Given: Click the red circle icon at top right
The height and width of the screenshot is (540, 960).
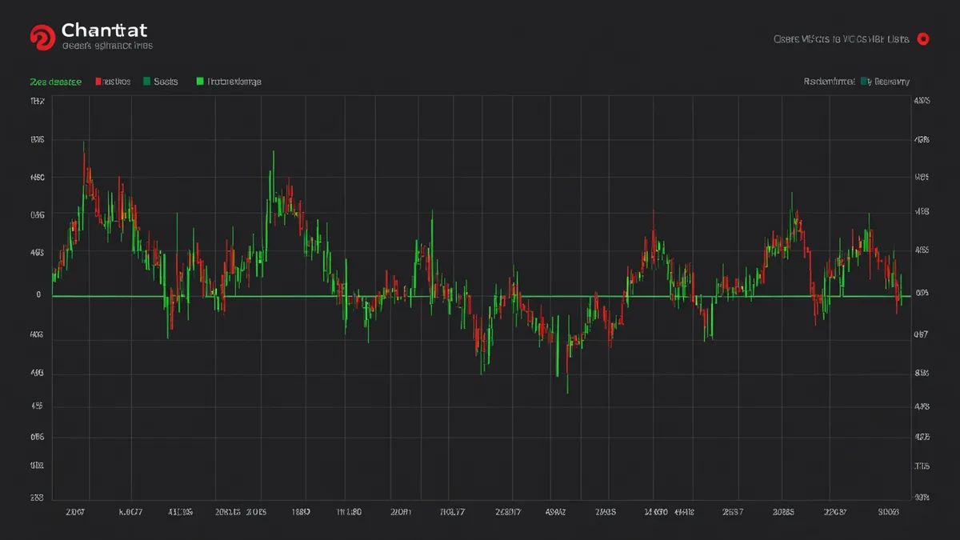Looking at the screenshot, I should 922,38.
